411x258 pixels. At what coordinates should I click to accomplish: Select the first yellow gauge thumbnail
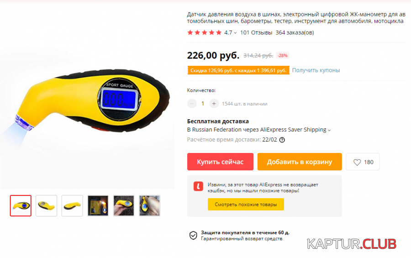point(21,206)
